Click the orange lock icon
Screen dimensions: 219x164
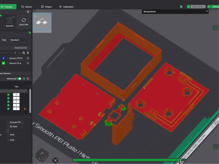coord(25,109)
